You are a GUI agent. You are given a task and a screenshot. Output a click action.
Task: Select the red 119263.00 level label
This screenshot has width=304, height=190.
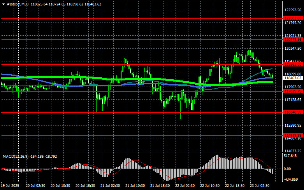pyautogui.click(x=293, y=64)
